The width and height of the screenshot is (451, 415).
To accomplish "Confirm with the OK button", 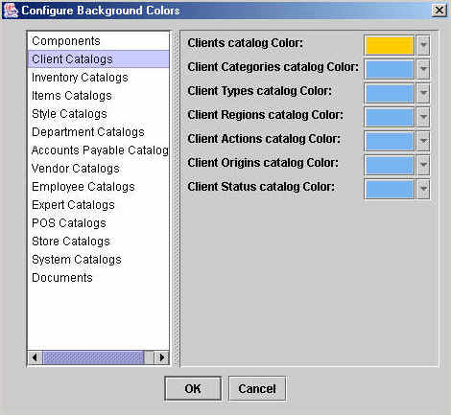I will click(x=193, y=388).
